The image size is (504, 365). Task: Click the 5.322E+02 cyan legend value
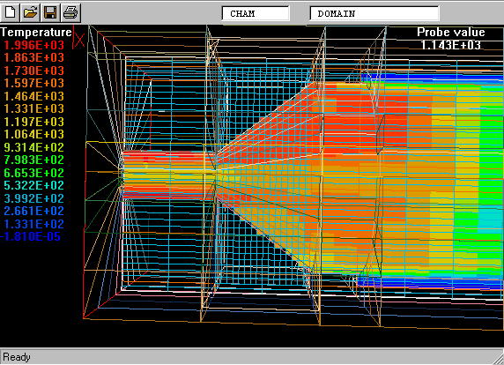[34, 185]
